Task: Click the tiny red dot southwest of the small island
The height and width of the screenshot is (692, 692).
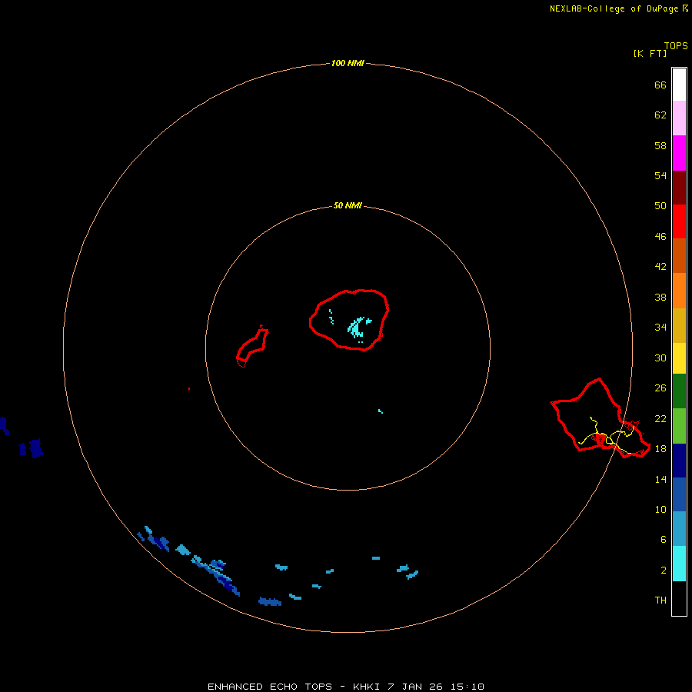Action: pos(189,389)
